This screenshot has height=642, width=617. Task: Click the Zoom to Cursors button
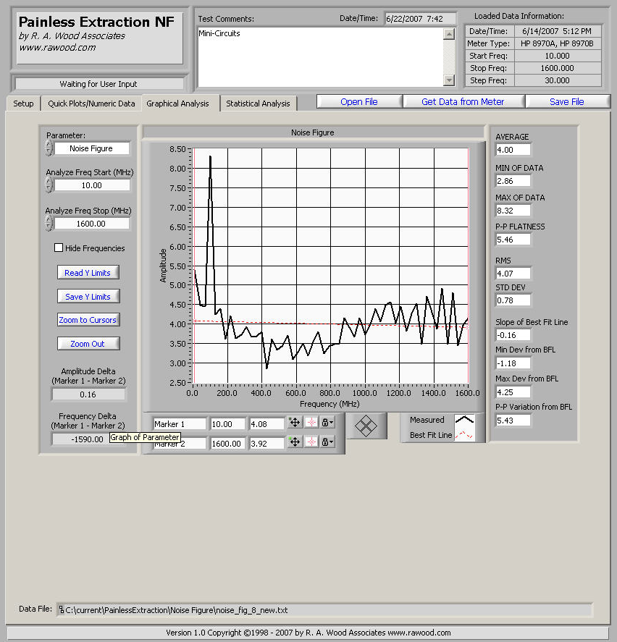pyautogui.click(x=88, y=320)
